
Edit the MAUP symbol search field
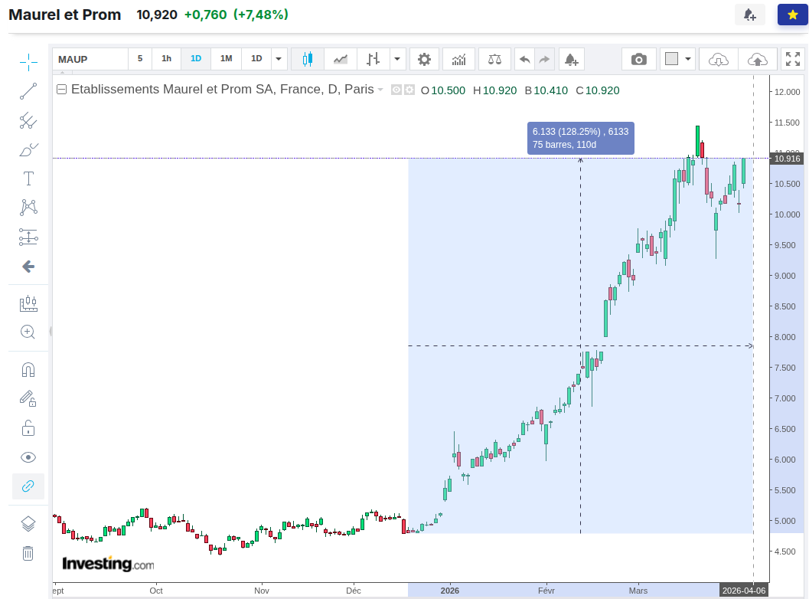tap(90, 60)
